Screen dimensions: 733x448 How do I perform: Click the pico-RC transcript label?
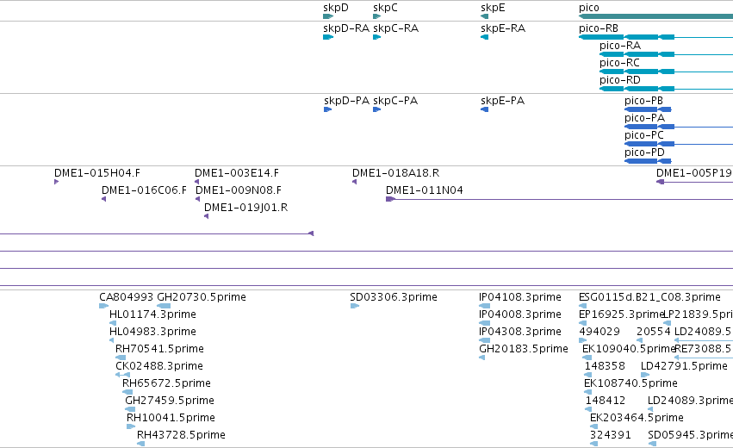click(x=619, y=63)
